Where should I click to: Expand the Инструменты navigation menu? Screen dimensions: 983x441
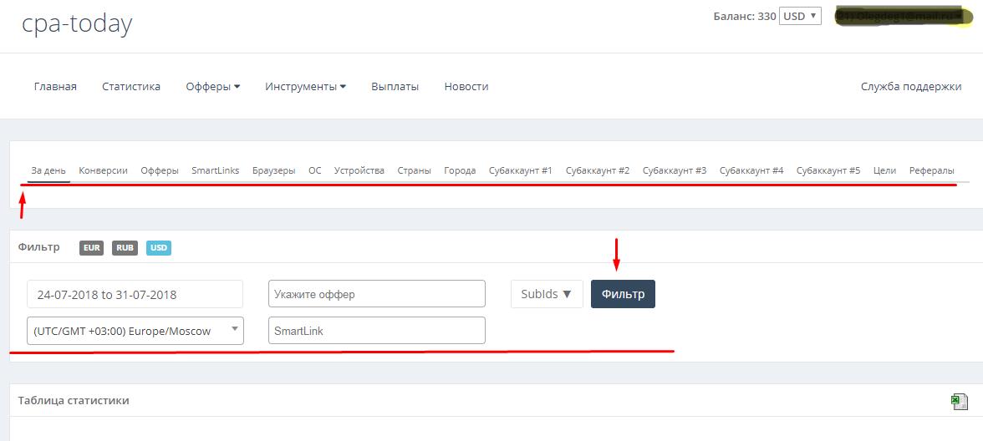pos(305,86)
